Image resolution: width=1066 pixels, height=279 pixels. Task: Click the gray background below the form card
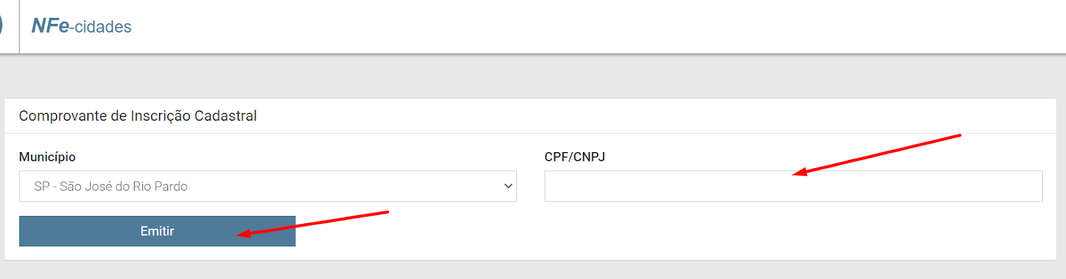pos(533,270)
